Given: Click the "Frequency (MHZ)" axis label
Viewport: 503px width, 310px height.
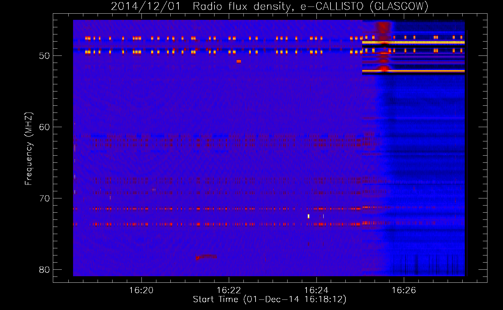Looking at the screenshot, I should coord(29,149).
